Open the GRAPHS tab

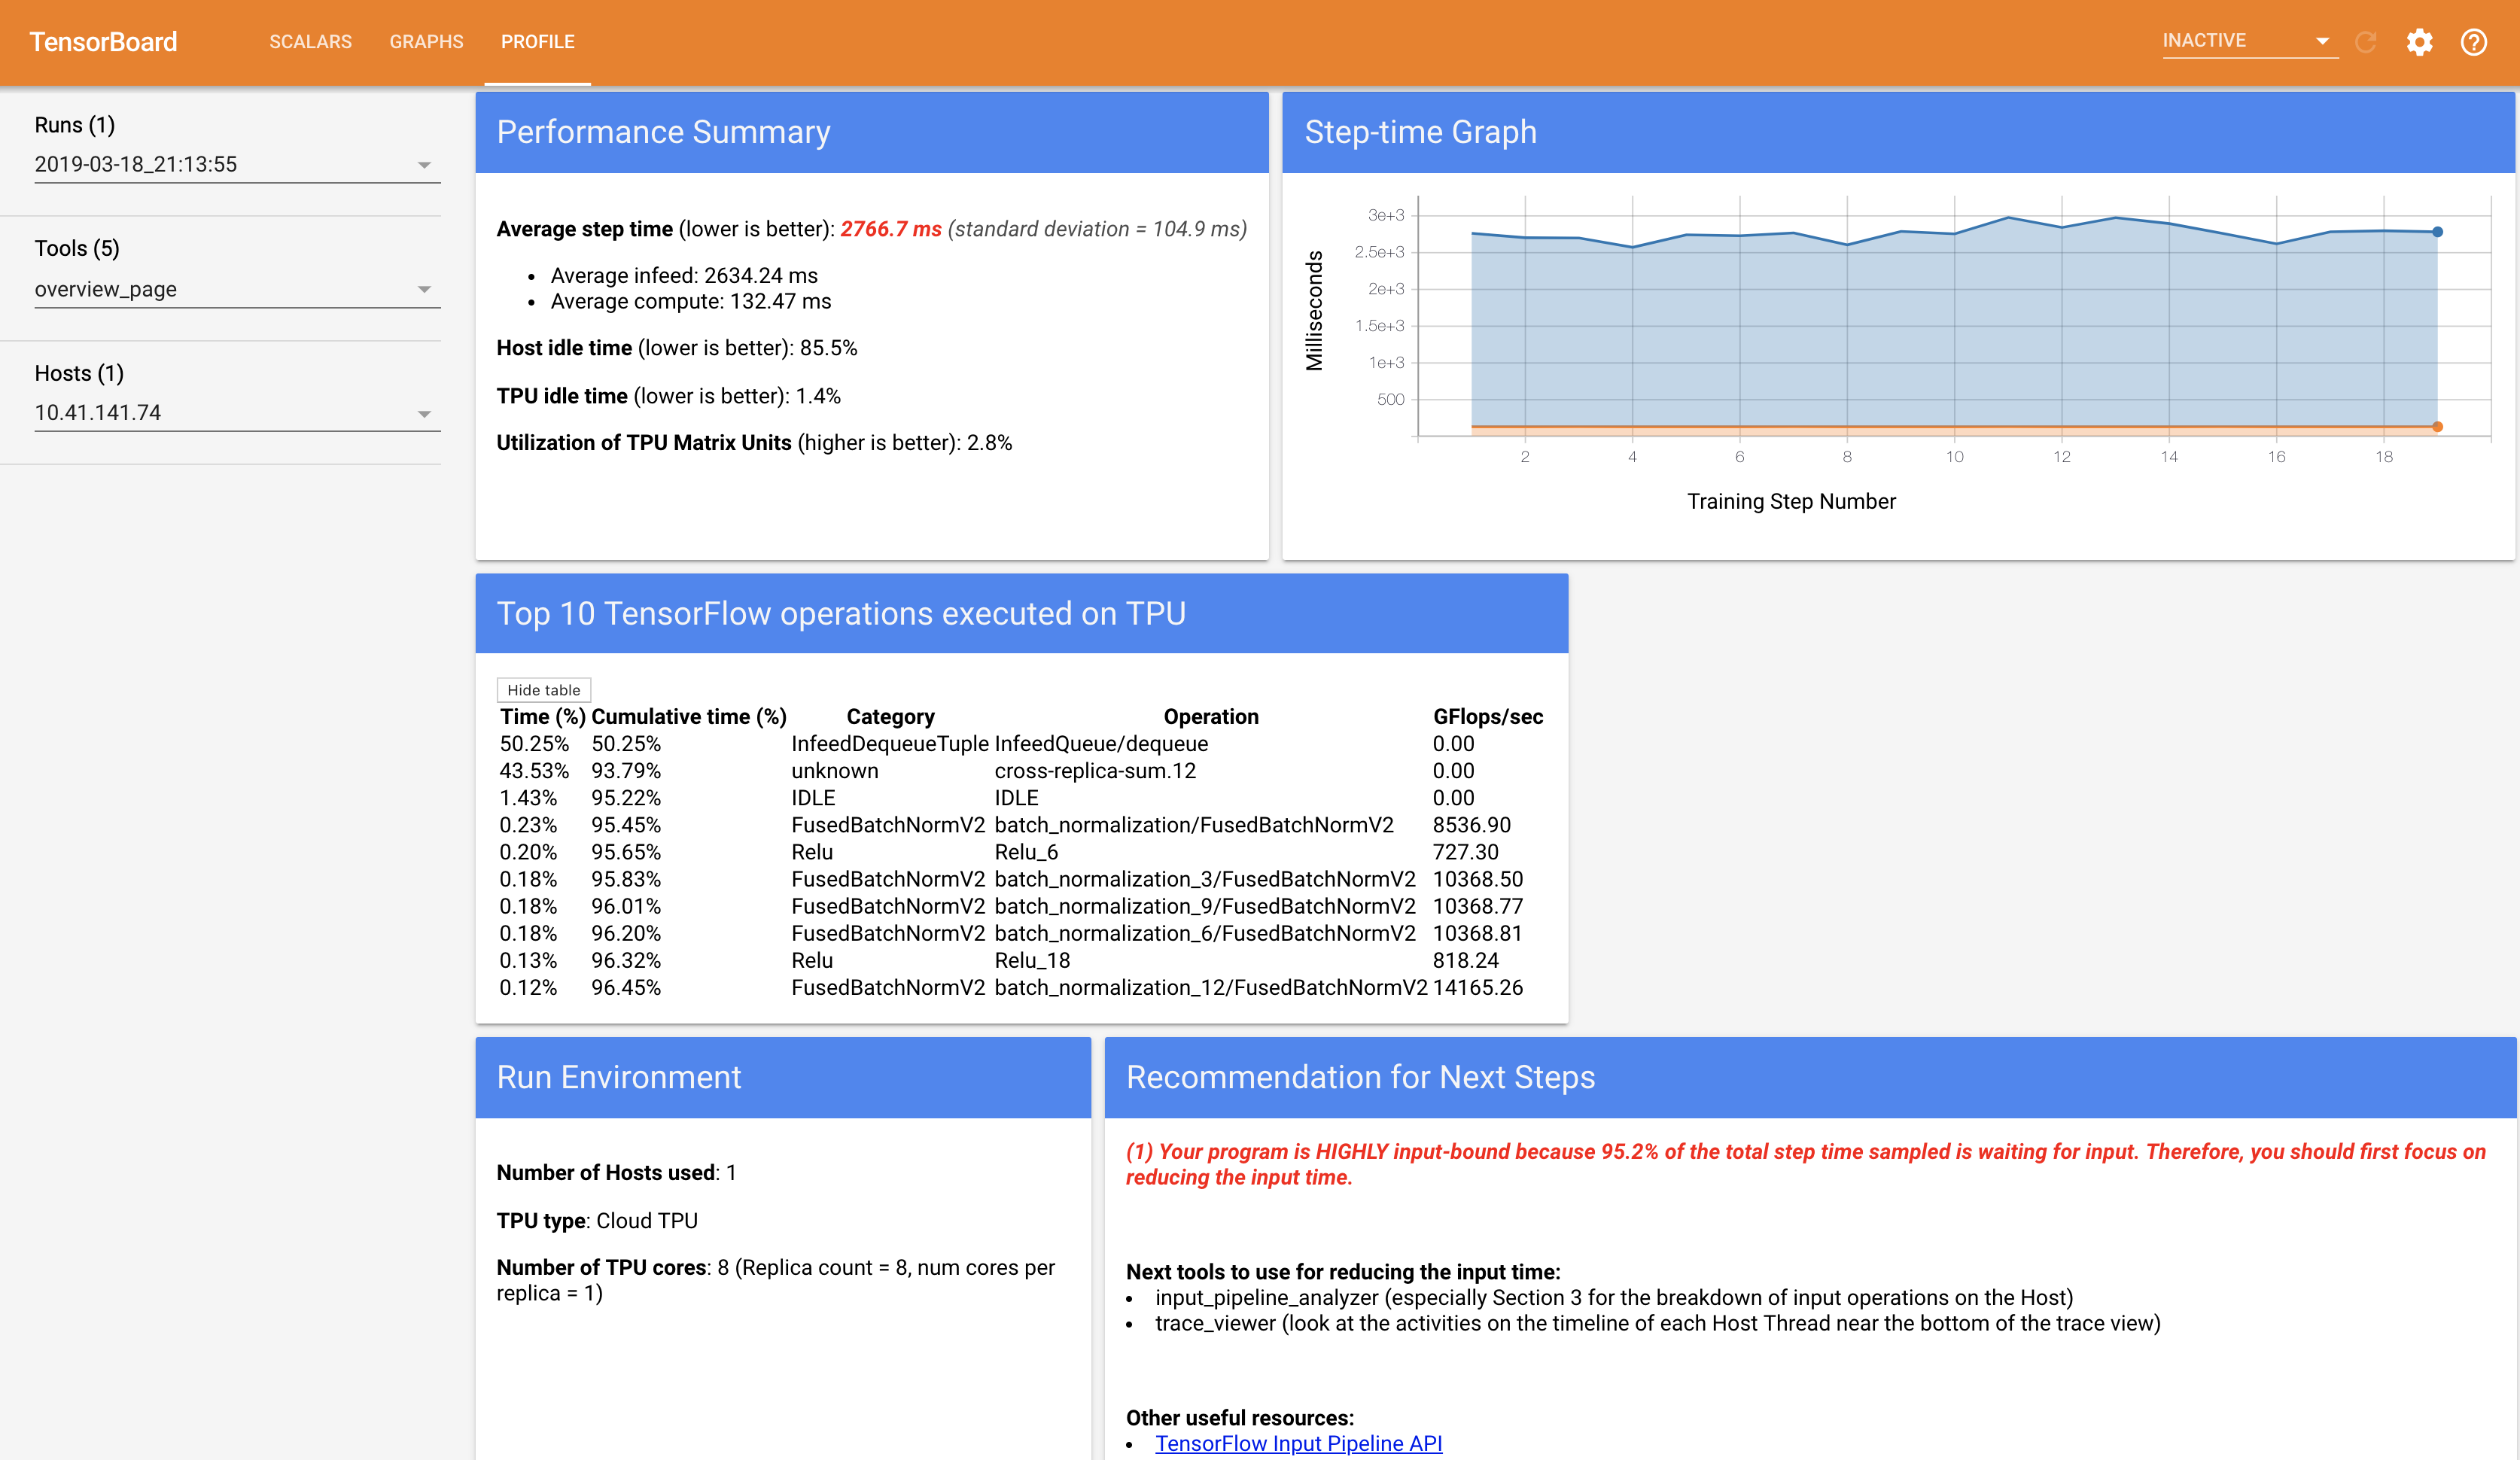coord(426,42)
